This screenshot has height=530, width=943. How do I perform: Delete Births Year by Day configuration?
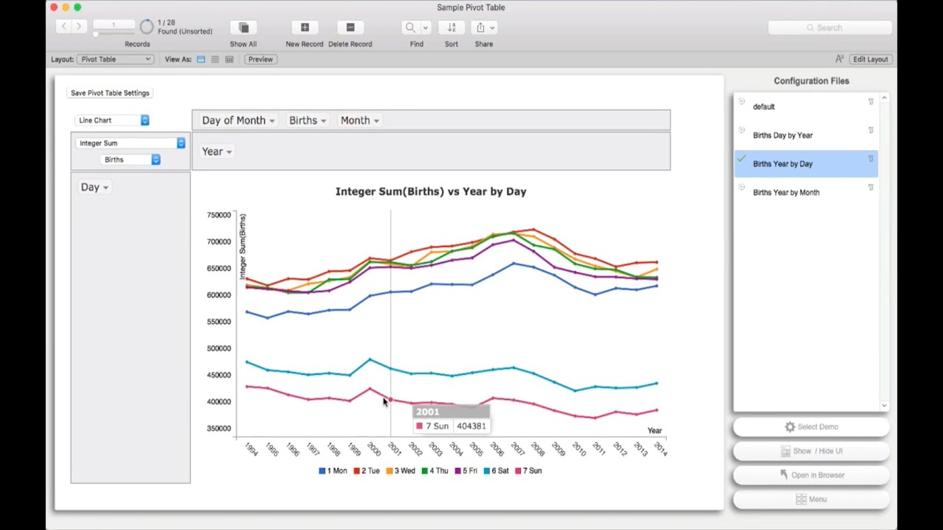coord(871,159)
